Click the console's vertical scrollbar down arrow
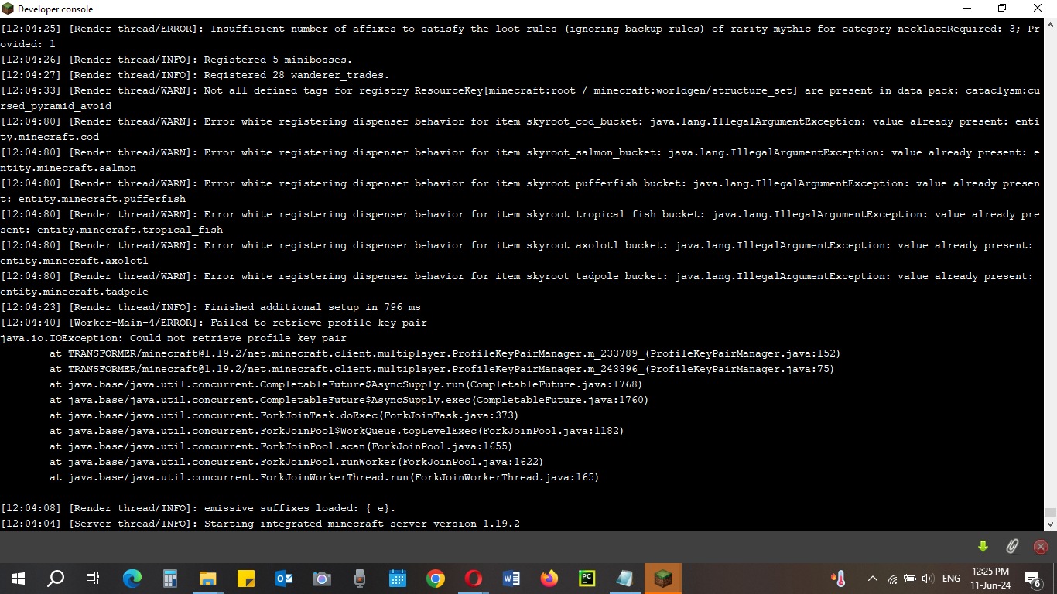The image size is (1057, 594). 1050,524
